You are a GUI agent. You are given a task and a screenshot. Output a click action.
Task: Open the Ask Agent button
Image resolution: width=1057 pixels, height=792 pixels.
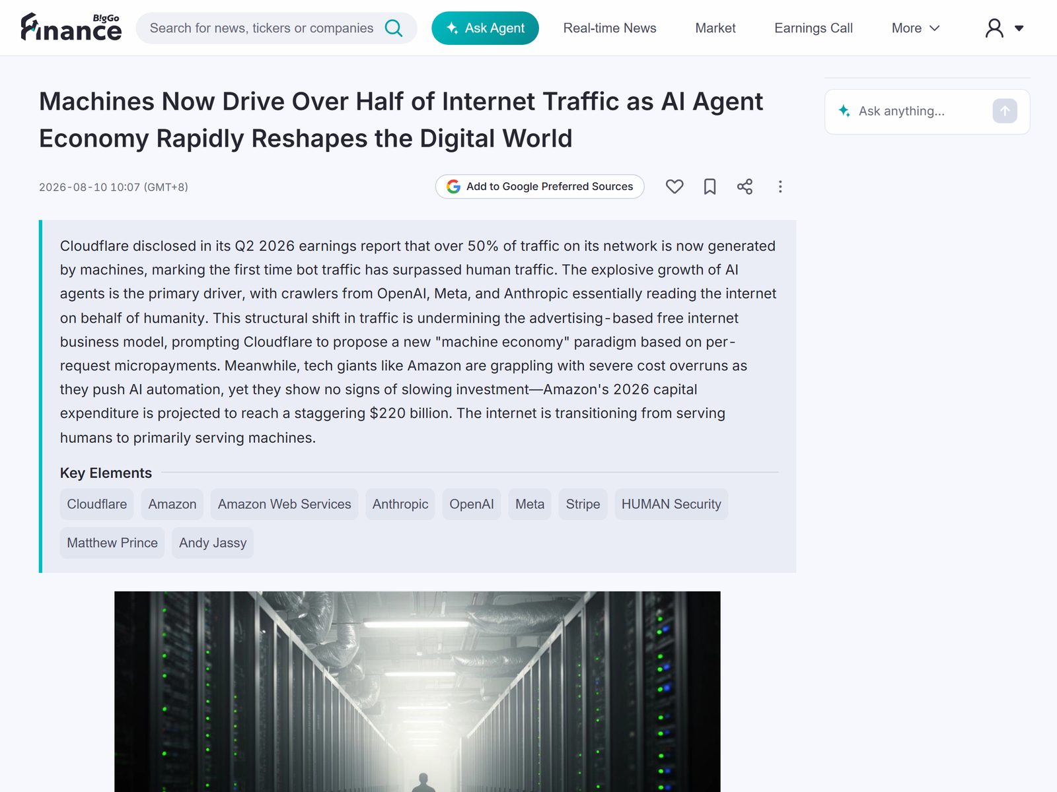pyautogui.click(x=485, y=28)
